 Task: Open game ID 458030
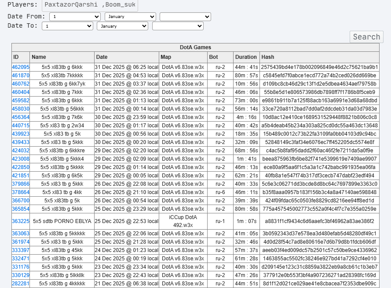coord(21,109)
